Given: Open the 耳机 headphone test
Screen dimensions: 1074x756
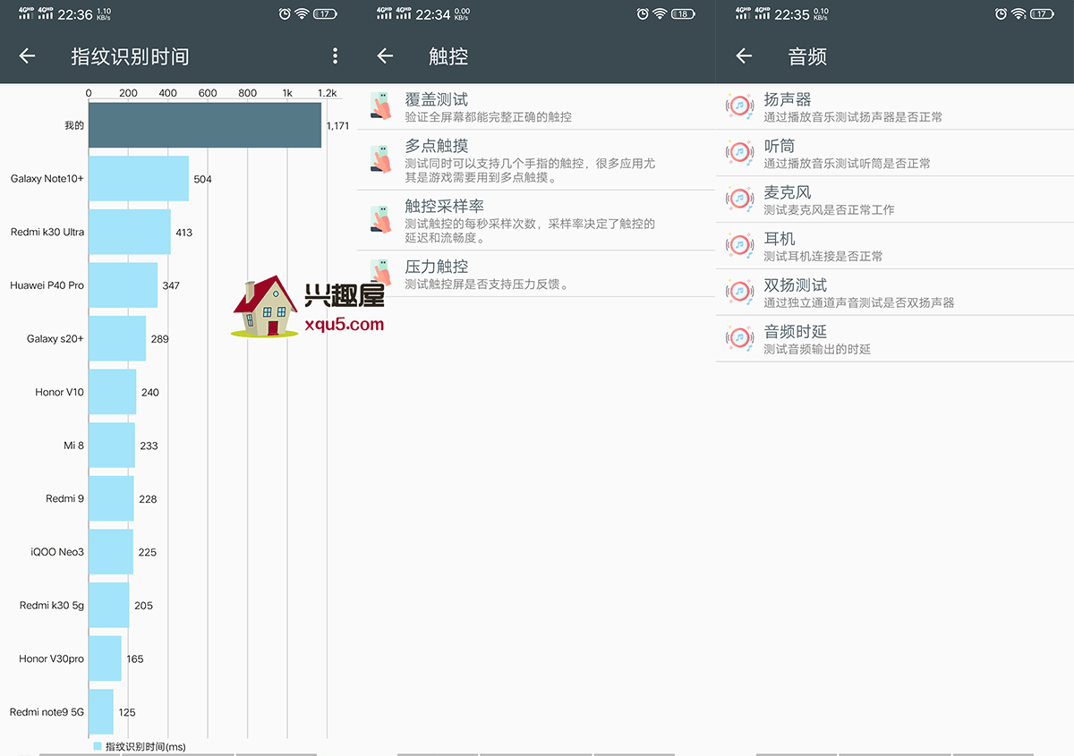Looking at the screenshot, I should click(895, 246).
